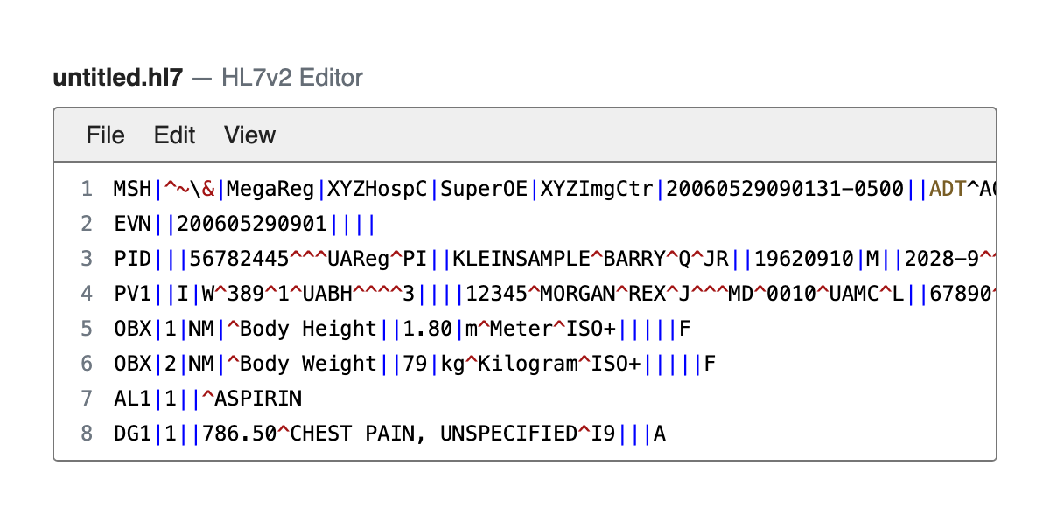
Task: Click line number 8 in the gutter
Action: coord(86,434)
